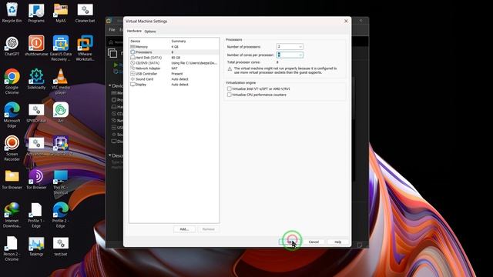Launch EaseUS Data Recovery shortcut

click(x=61, y=48)
